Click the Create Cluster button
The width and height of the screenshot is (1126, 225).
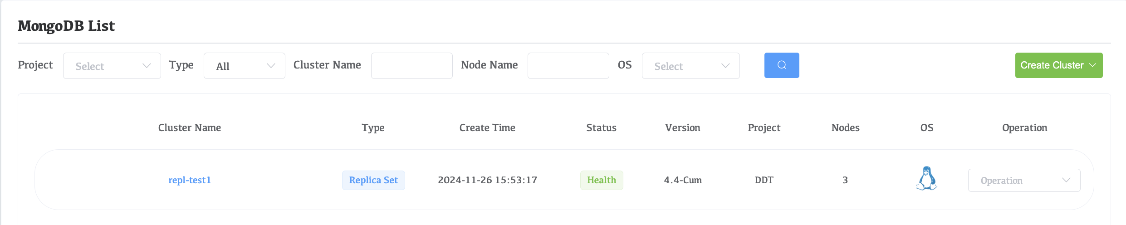coord(1052,65)
